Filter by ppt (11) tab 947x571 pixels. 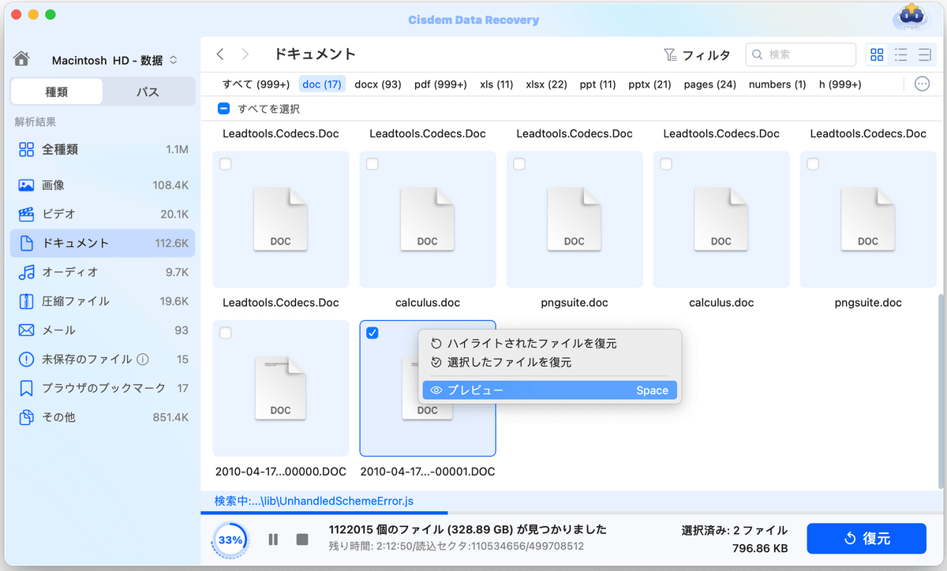tap(597, 84)
